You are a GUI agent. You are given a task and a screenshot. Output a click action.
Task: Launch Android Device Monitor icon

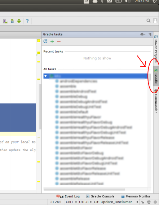point(19,21)
